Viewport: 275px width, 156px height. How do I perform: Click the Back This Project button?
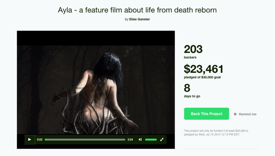(206, 114)
